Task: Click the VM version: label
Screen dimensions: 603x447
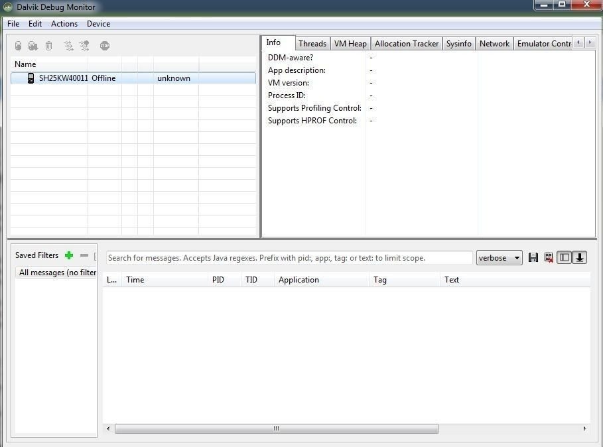Action: tap(289, 83)
